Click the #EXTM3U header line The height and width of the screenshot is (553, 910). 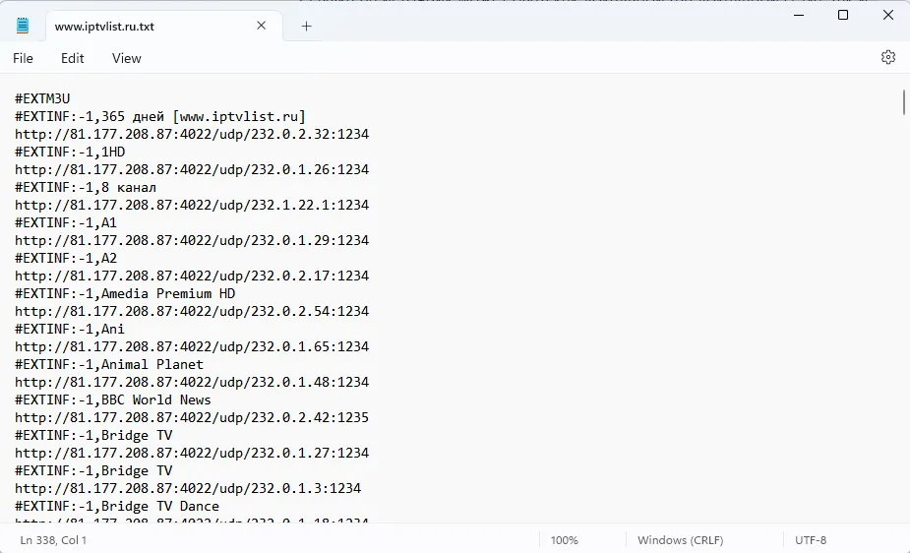tap(42, 98)
